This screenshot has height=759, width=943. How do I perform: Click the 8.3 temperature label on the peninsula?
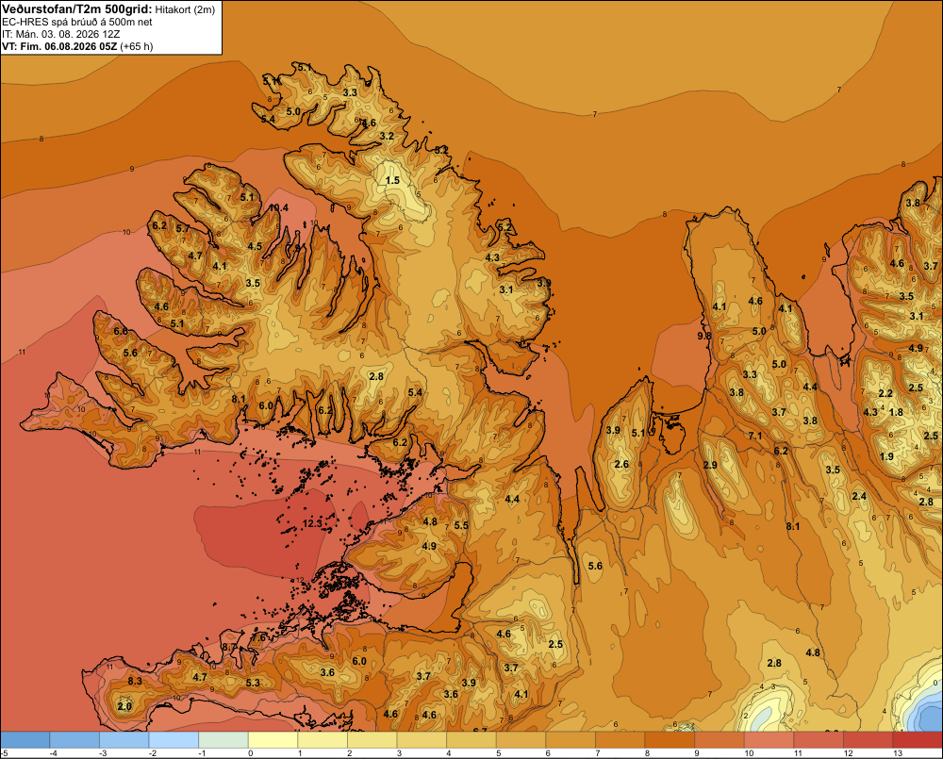click(135, 681)
